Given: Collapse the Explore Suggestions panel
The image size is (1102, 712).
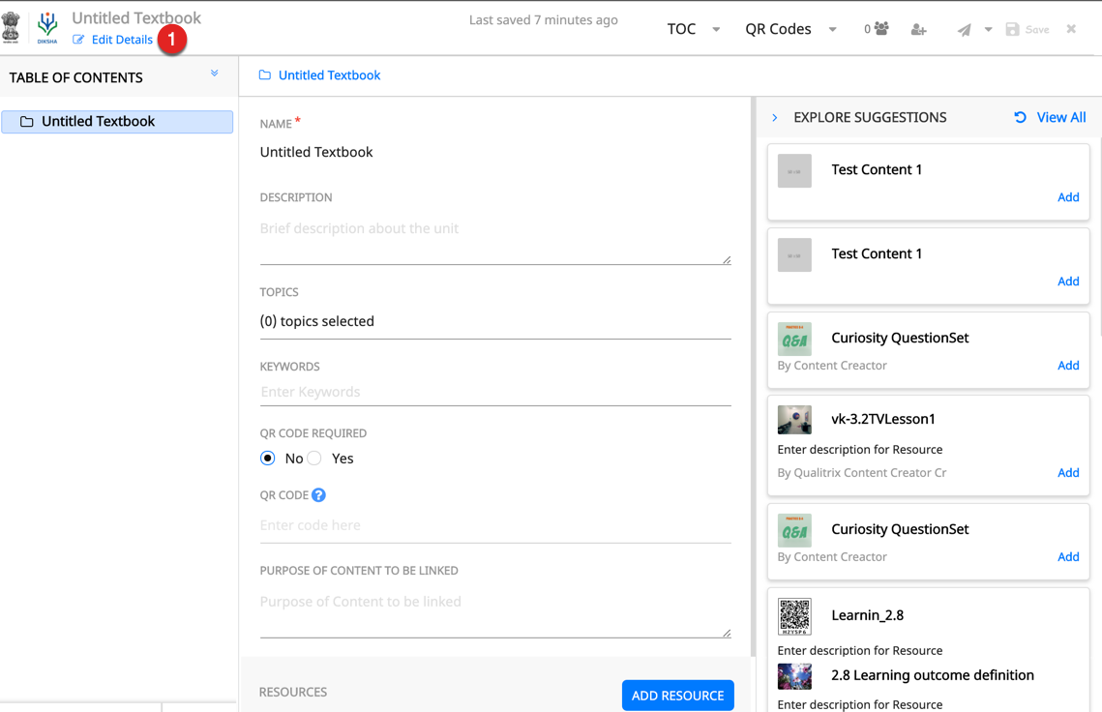Looking at the screenshot, I should click(775, 118).
